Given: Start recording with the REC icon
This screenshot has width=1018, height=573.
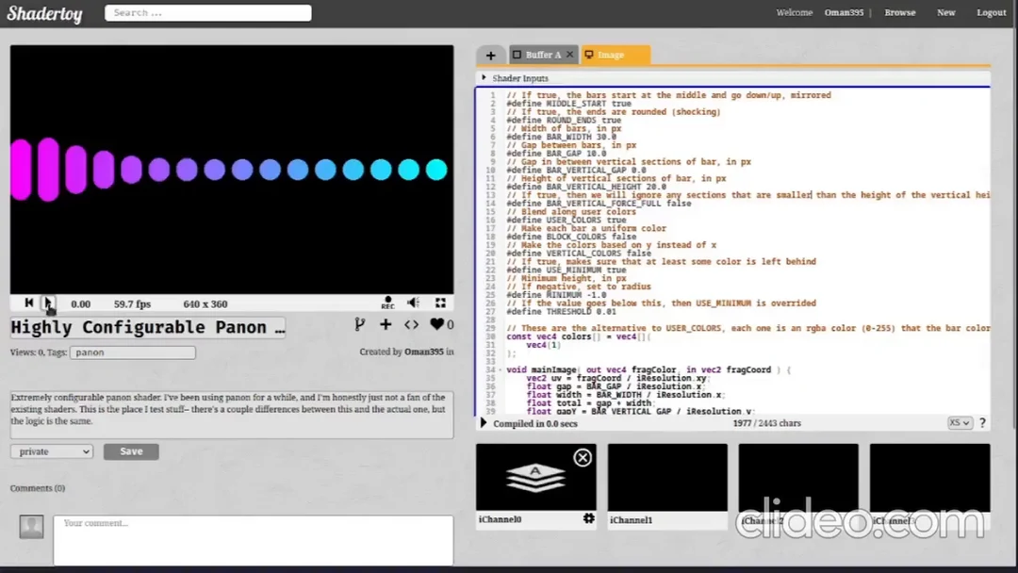Looking at the screenshot, I should coord(388,303).
